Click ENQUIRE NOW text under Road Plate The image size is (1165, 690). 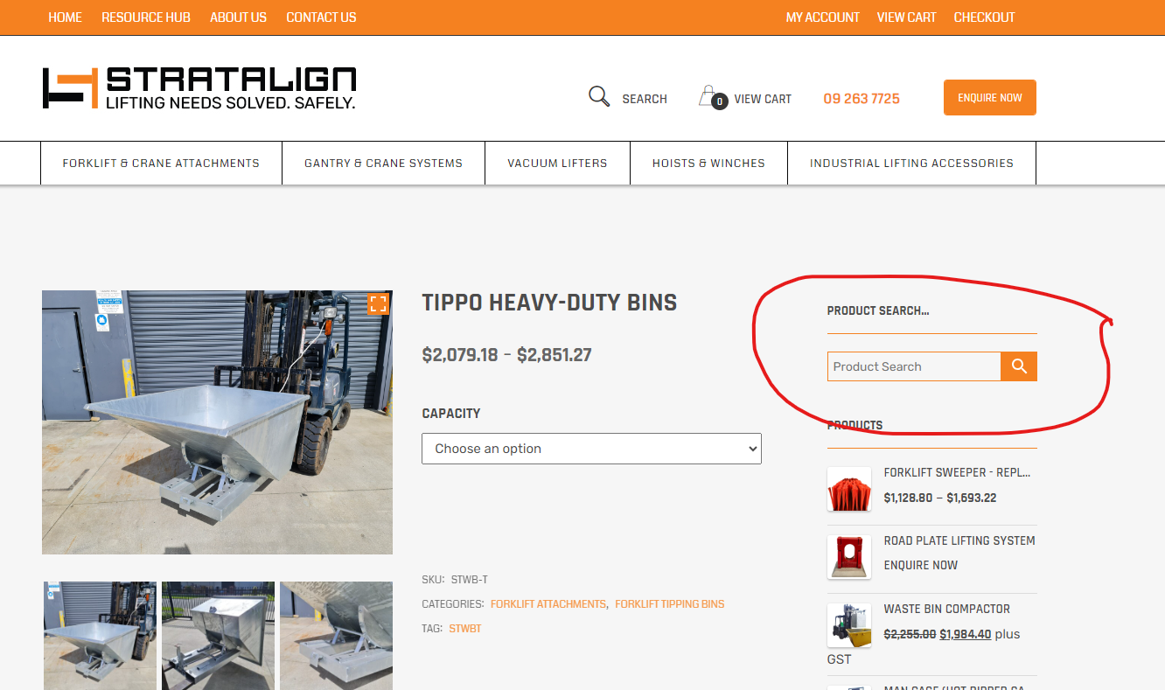(x=921, y=565)
